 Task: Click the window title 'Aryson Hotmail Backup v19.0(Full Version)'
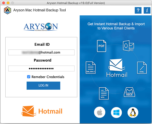tap(76, 3)
